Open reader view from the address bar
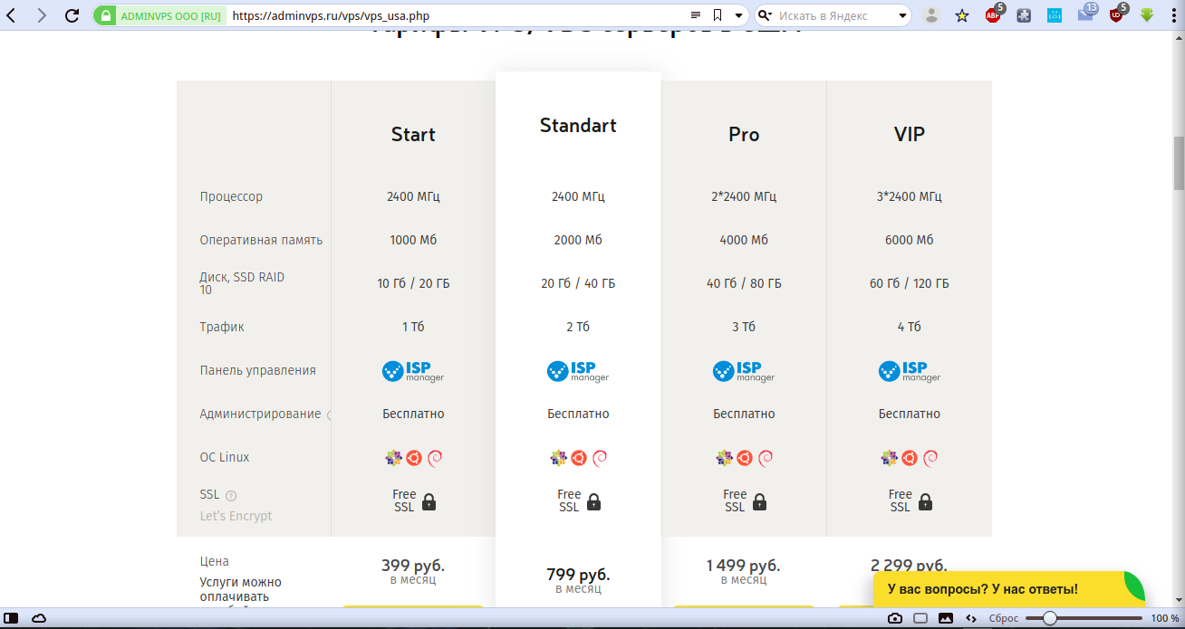Screen dimensions: 1185x629 (x=696, y=15)
